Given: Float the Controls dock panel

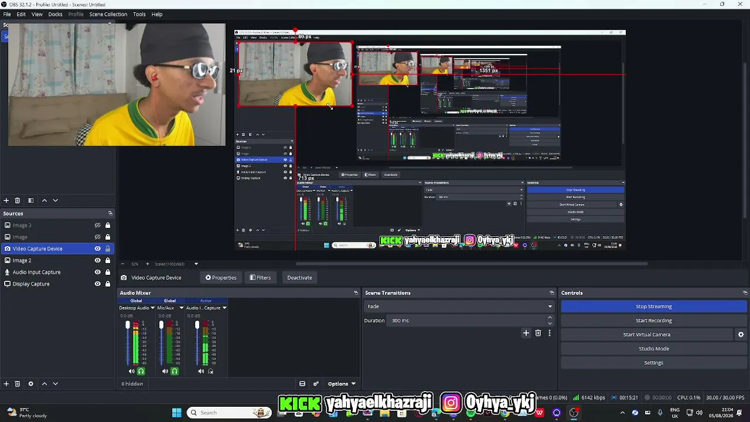Looking at the screenshot, I should click(x=745, y=293).
